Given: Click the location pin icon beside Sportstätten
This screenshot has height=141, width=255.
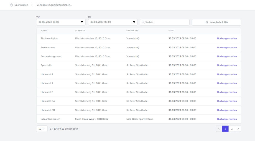Looking at the screenshot, I should coord(12,5).
